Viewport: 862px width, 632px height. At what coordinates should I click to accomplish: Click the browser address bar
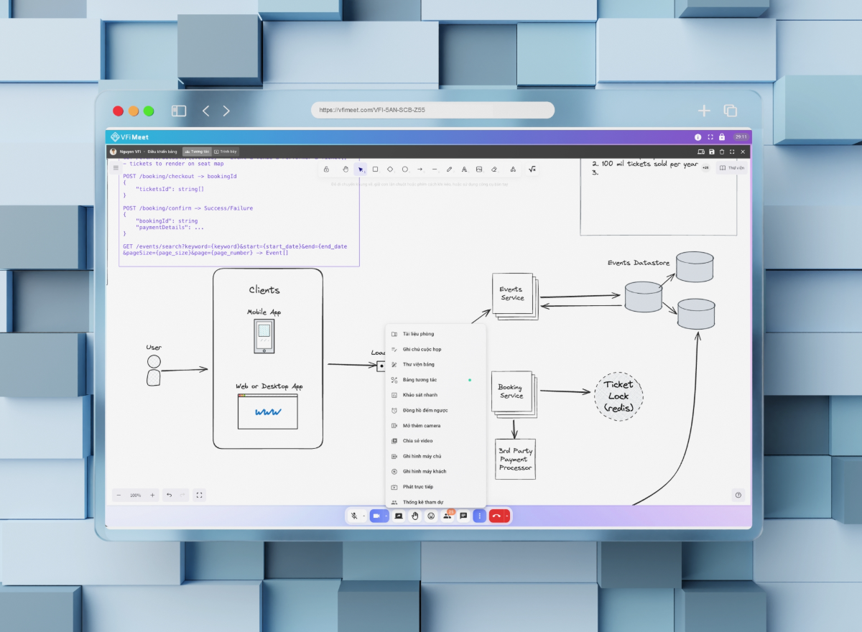point(431,110)
